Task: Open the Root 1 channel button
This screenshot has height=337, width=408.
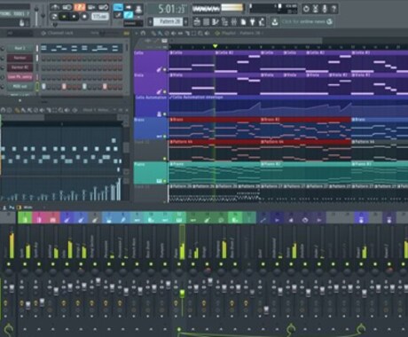Action: coord(20,48)
